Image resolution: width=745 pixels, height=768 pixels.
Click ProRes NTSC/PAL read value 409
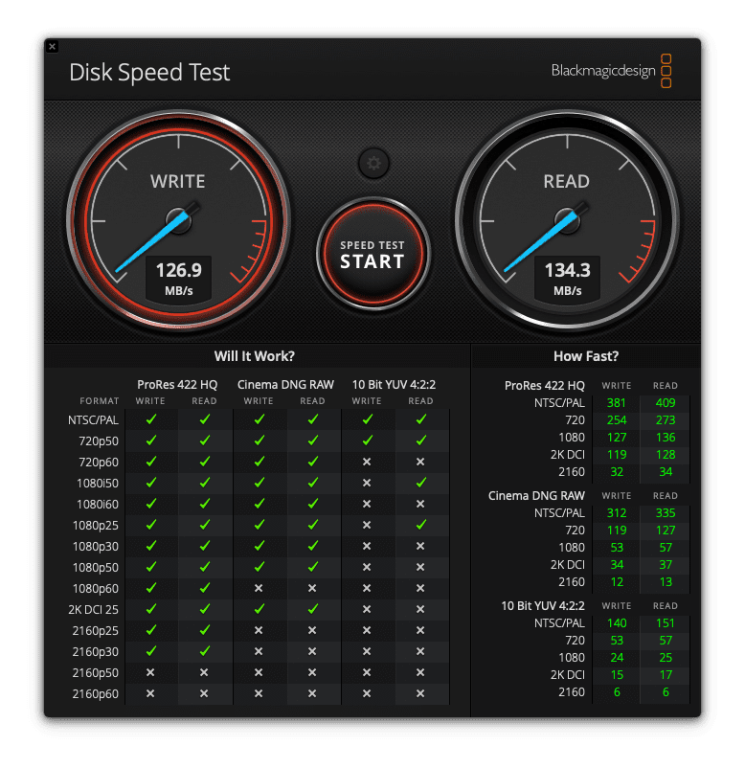point(666,403)
